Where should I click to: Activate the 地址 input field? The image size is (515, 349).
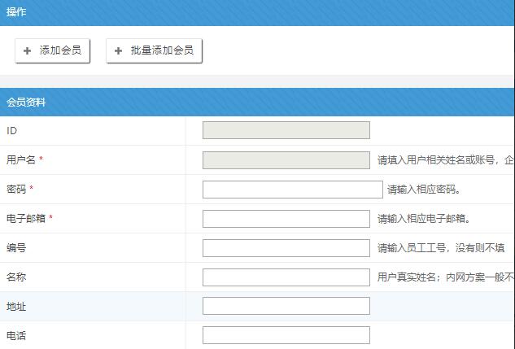pyautogui.click(x=286, y=307)
